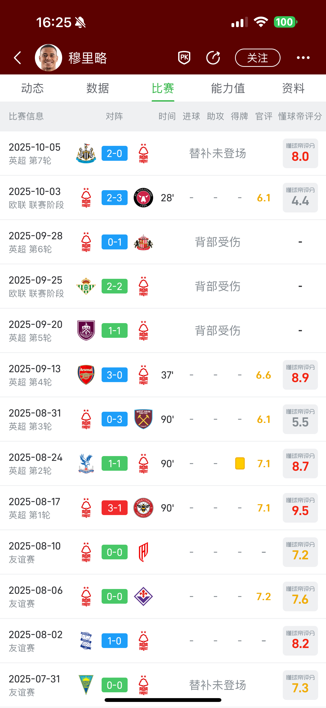Open the 资料 tab
The height and width of the screenshot is (708, 326).
[x=293, y=88]
